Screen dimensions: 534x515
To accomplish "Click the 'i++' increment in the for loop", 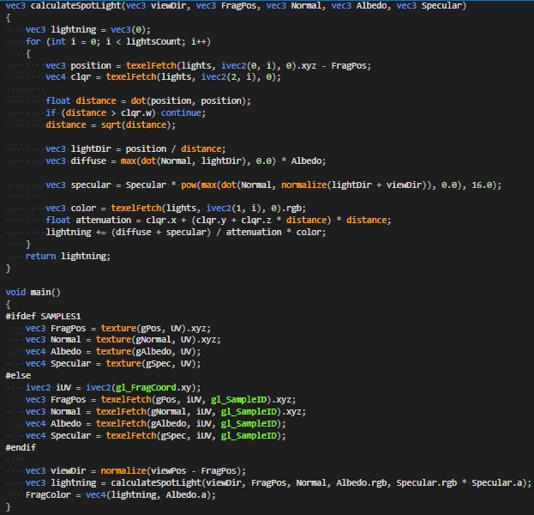I will 199,41.
